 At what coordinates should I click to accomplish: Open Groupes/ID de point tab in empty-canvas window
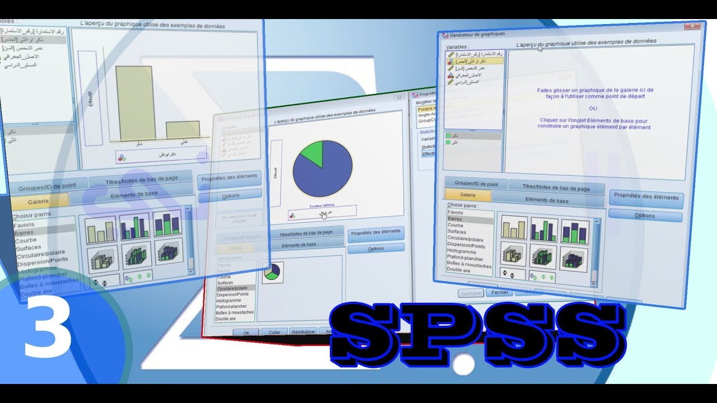pyautogui.click(x=476, y=183)
